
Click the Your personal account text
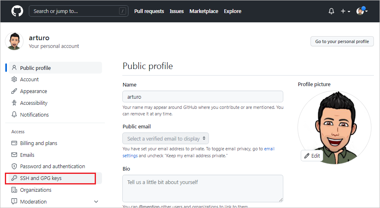[x=54, y=46]
